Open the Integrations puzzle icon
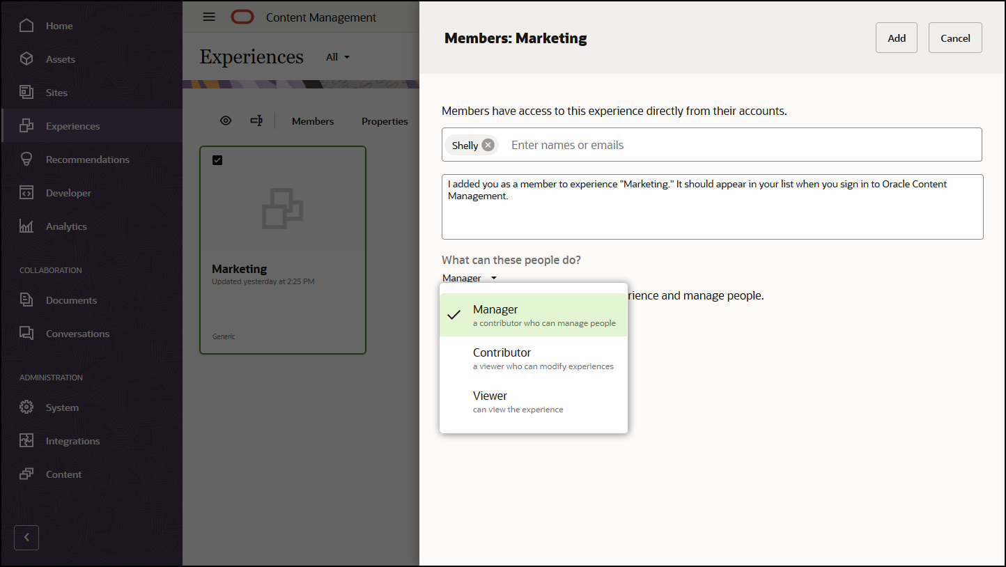 pos(26,441)
